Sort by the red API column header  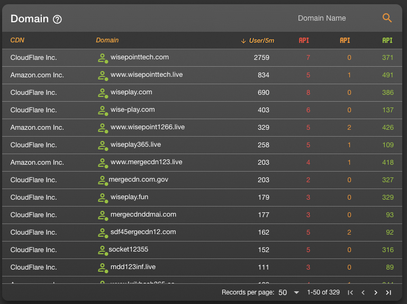coord(304,41)
